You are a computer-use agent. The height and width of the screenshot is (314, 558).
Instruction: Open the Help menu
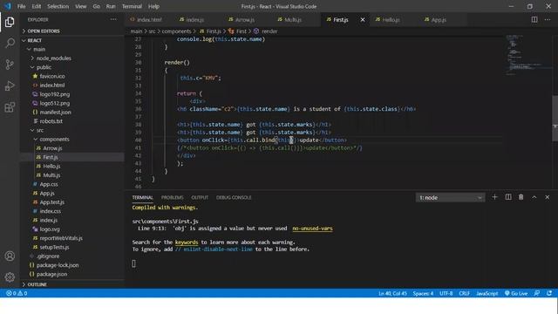point(153,6)
